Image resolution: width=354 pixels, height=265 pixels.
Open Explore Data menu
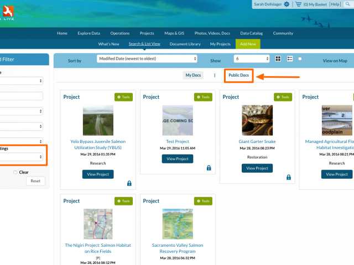(88, 33)
